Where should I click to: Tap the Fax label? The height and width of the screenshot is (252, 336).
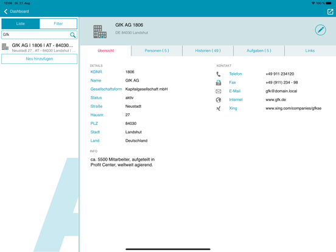pos(233,83)
